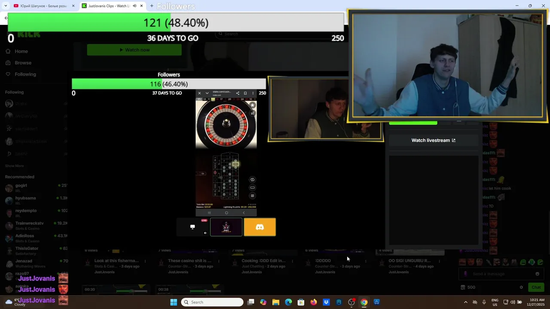Go to Home in Kick sidebar
This screenshot has height=309, width=550.
click(x=17, y=51)
